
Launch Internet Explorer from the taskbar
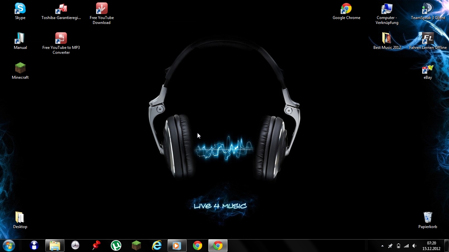point(157,245)
